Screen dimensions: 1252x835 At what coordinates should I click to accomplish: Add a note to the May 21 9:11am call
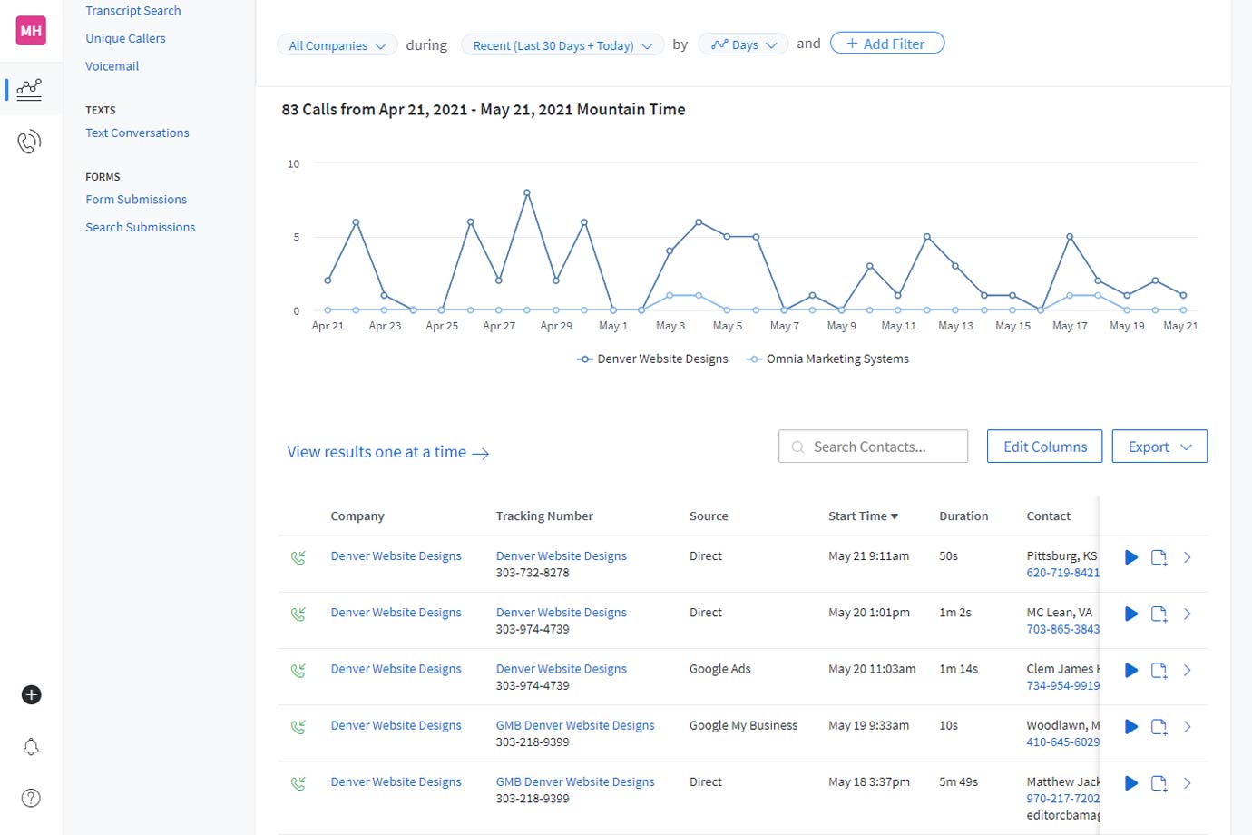click(1159, 557)
